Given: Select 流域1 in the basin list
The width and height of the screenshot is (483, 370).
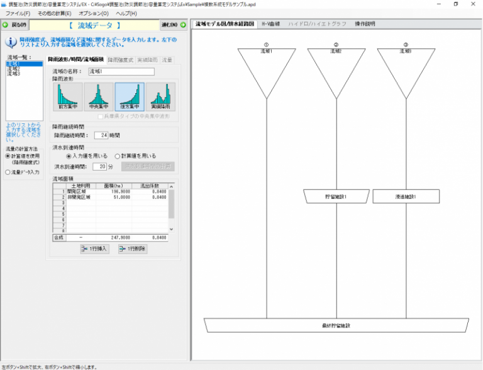Looking at the screenshot, I should click(x=25, y=64).
